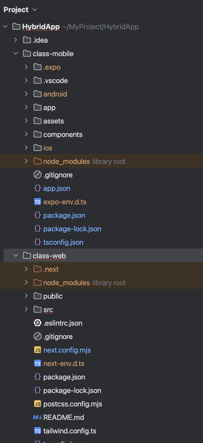Viewport: 203px width, 443px height.
Task: Select tsconfig.json in class-mobile
Action: click(63, 242)
